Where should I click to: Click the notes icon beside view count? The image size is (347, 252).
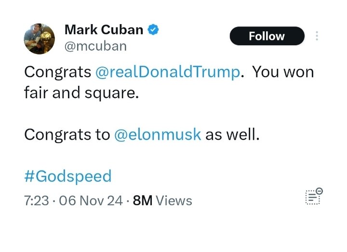click(x=312, y=197)
